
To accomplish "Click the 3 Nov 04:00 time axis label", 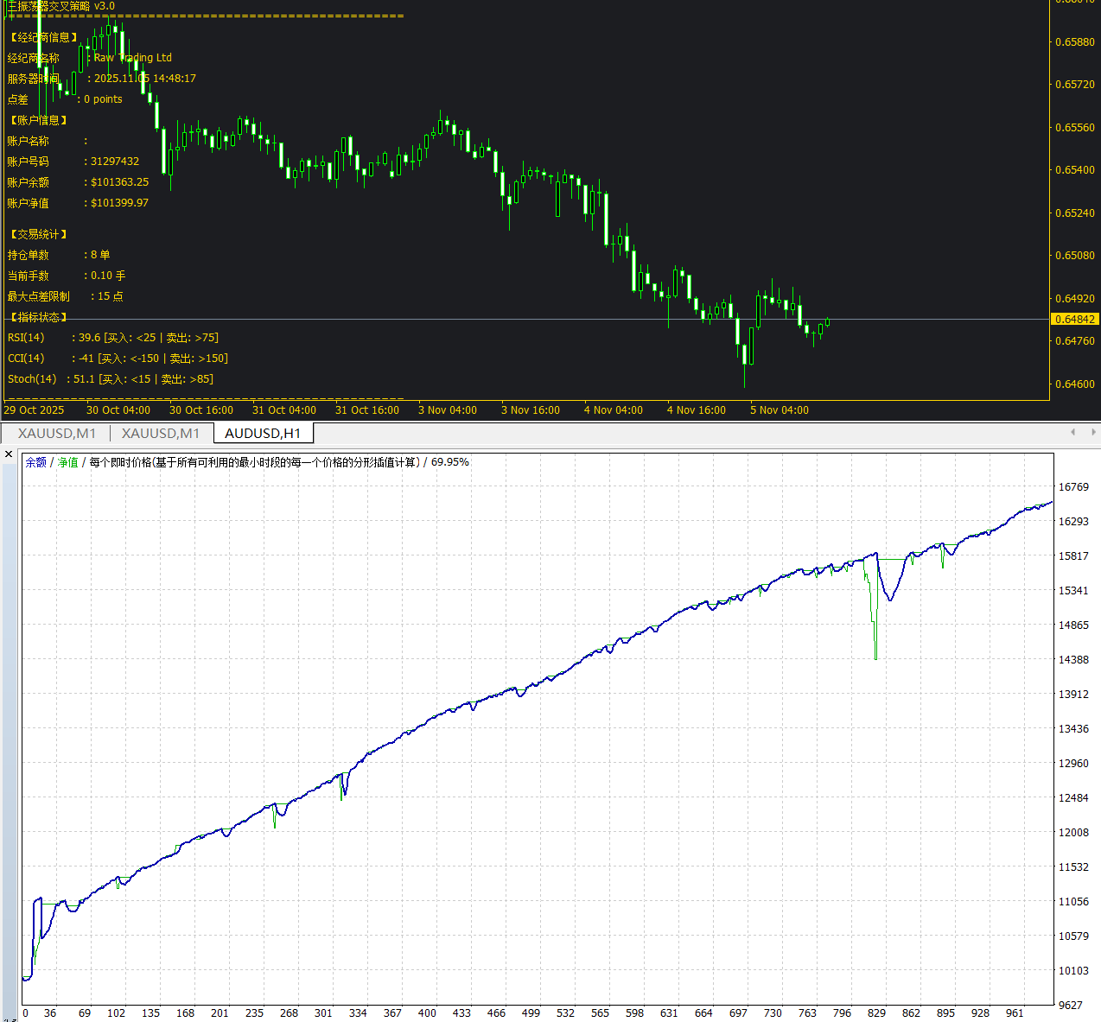I will coord(447,410).
